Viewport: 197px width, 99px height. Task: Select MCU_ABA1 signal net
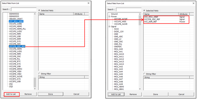[119, 89]
